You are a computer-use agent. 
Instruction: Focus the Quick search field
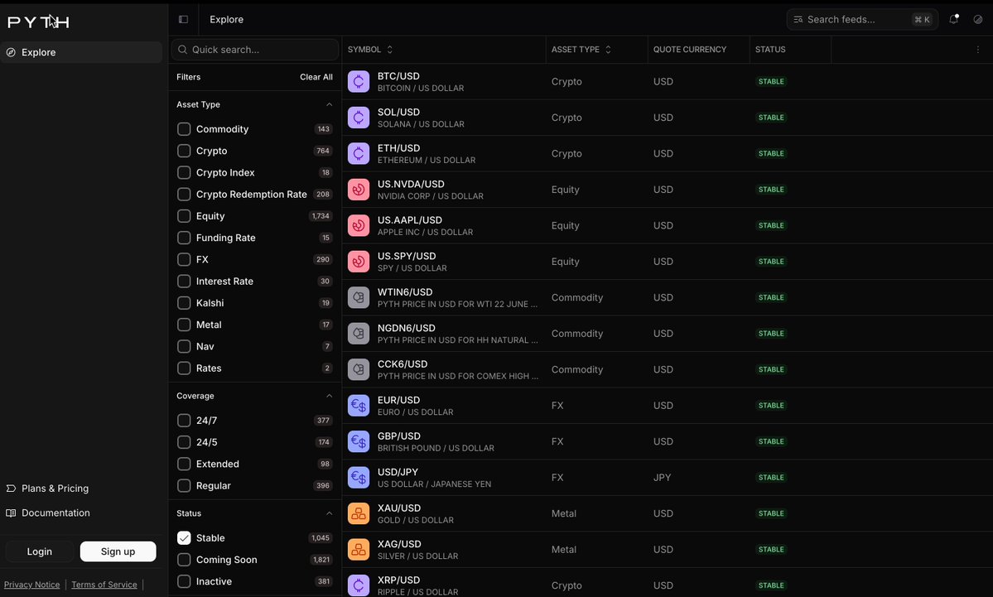(254, 50)
